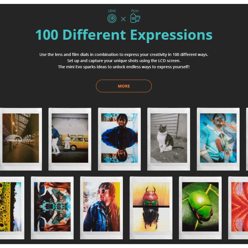The height and width of the screenshot is (248, 248).
Task: Open the green beetle on leaf photo
Action: (200, 208)
